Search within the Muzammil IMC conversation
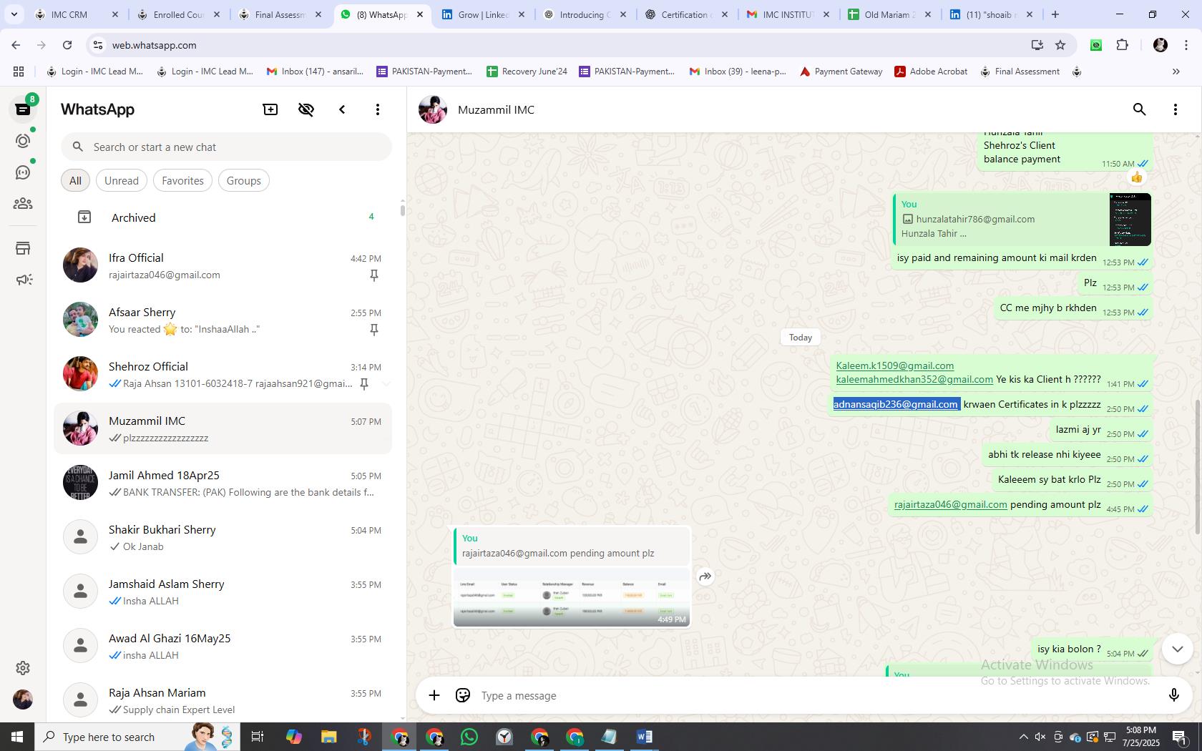The image size is (1202, 751). [x=1140, y=109]
